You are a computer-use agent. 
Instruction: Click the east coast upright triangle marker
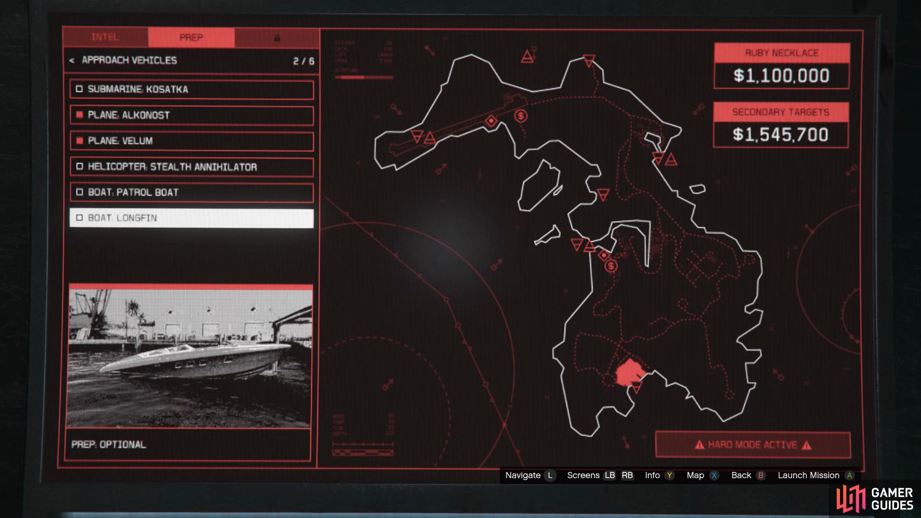[x=671, y=159]
